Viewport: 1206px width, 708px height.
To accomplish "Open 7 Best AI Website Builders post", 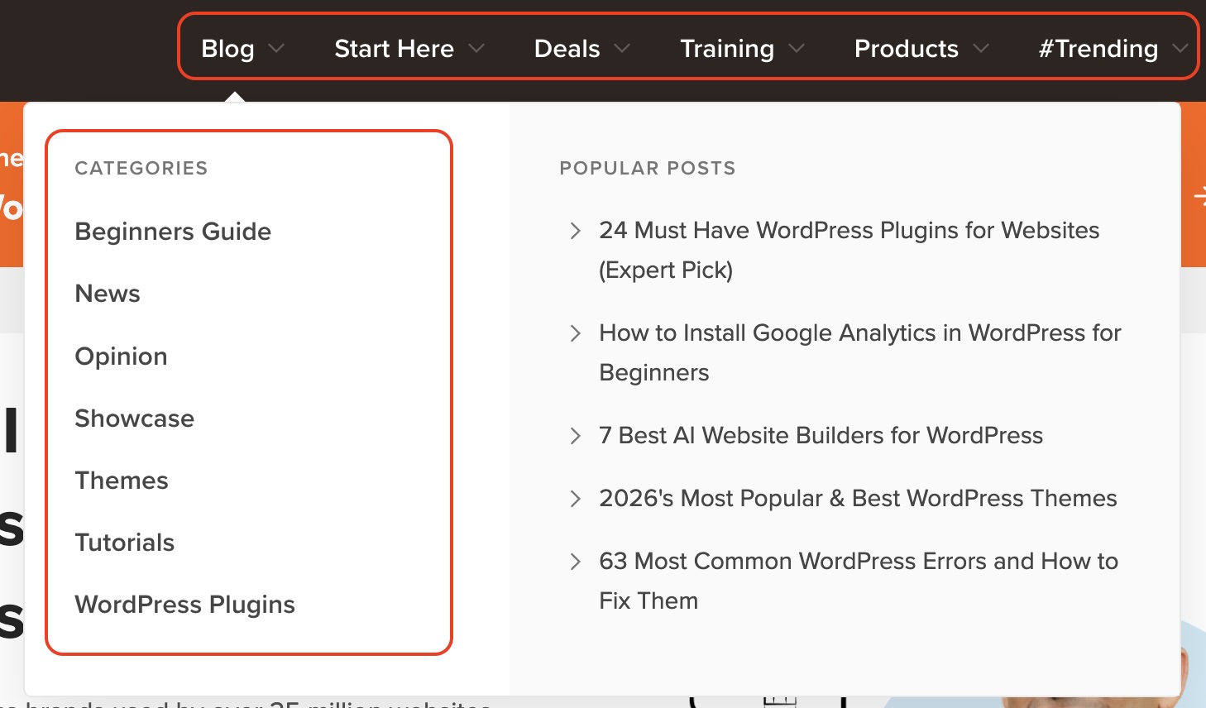I will pyautogui.click(x=821, y=435).
